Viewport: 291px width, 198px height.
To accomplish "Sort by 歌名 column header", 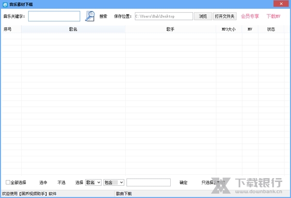I will (73, 29).
